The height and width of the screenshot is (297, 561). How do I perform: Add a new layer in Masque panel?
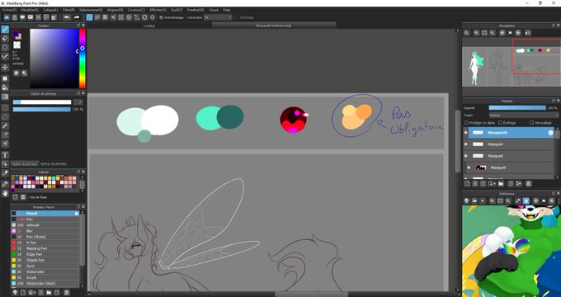[x=467, y=184]
